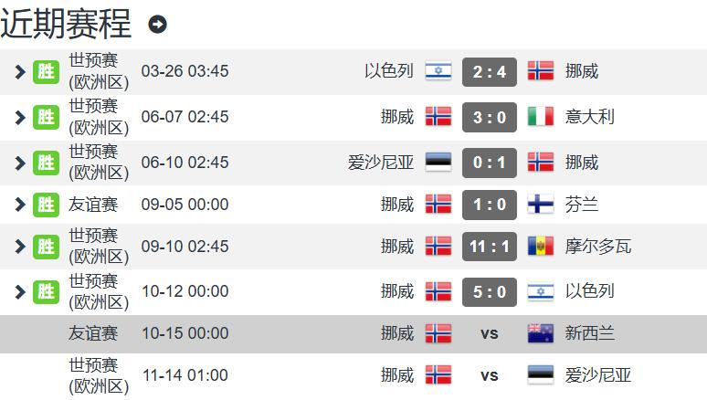Click vs in the 11-14 Estonia fixture
707x400 pixels.
pyautogui.click(x=490, y=375)
